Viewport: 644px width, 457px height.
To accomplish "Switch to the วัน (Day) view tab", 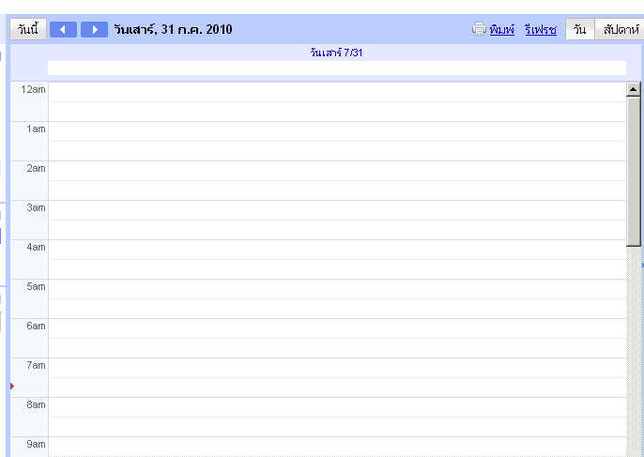I will [x=580, y=30].
